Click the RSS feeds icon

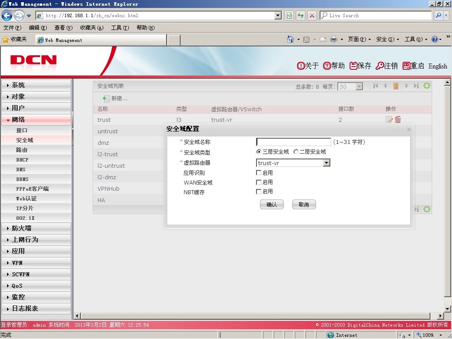(306, 39)
